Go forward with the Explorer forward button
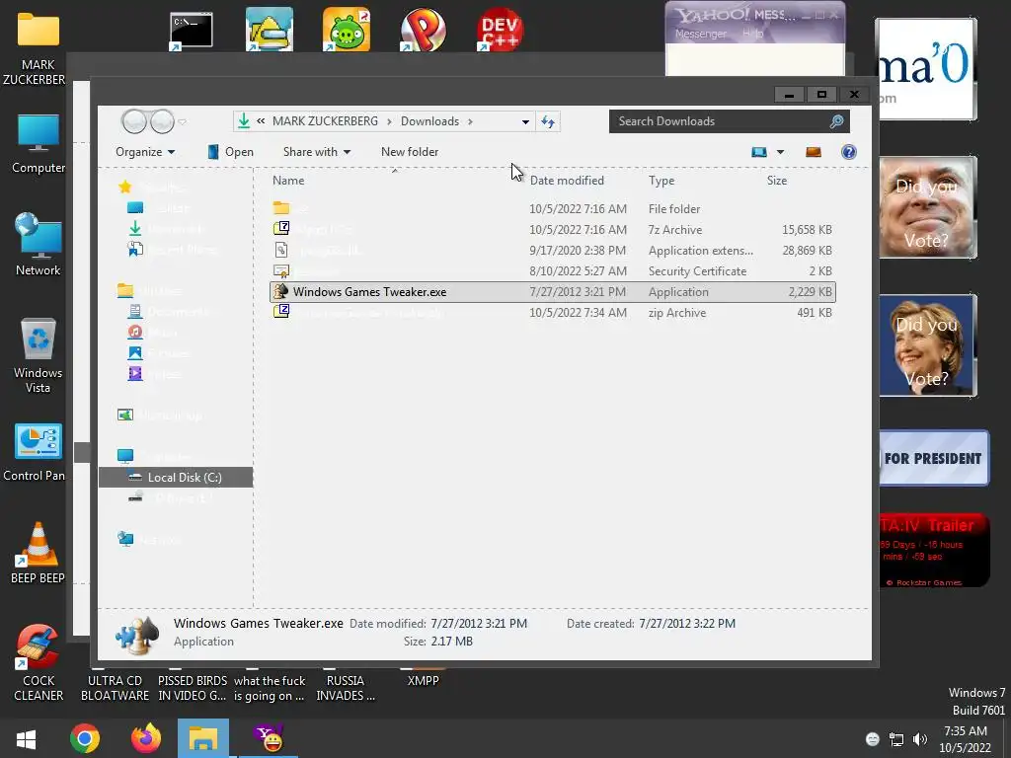Screen dimensions: 1011x758 pos(162,121)
